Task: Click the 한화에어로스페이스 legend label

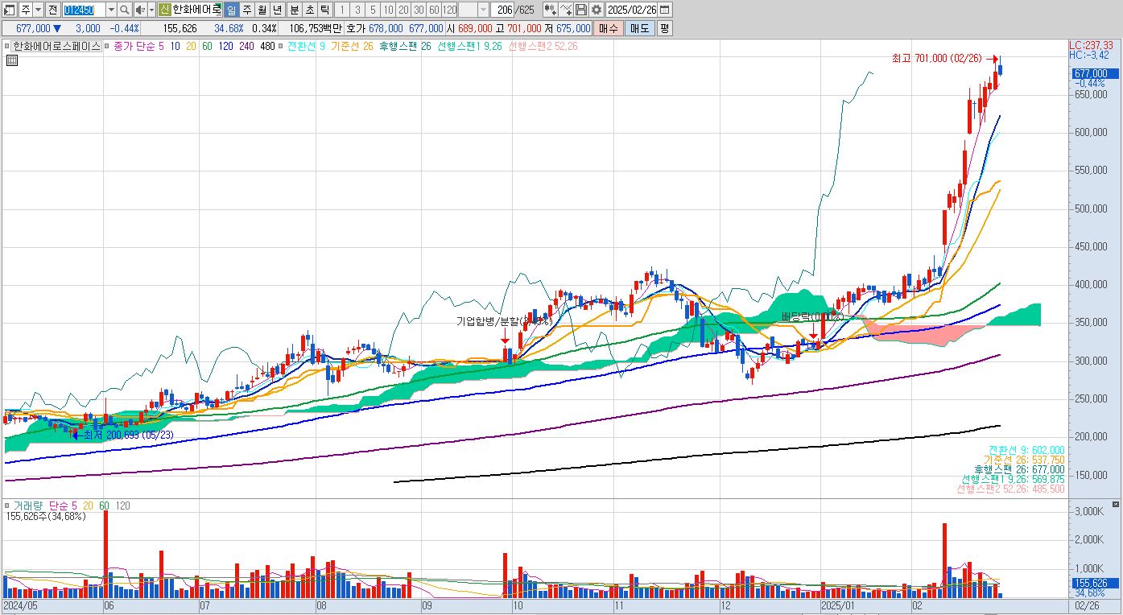Action: coord(56,46)
